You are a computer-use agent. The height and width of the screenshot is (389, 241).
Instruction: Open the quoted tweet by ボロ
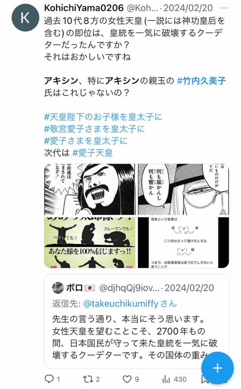tap(137, 321)
